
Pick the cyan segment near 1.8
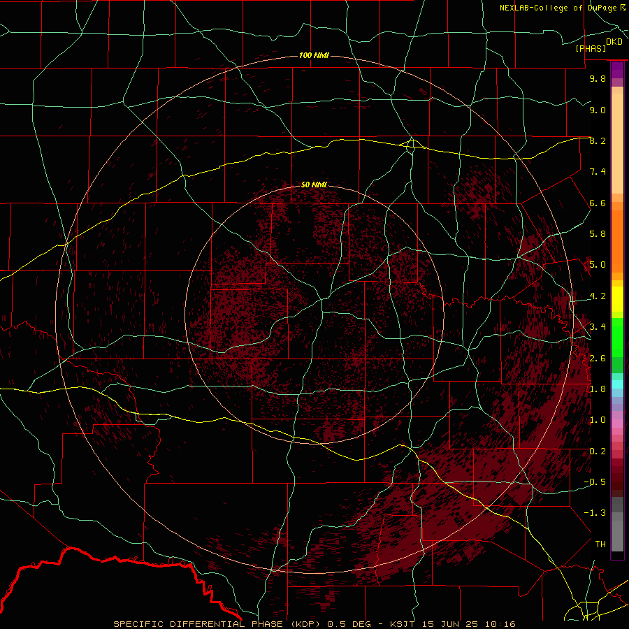[617, 384]
